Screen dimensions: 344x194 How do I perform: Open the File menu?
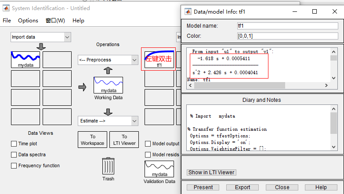tap(7, 21)
